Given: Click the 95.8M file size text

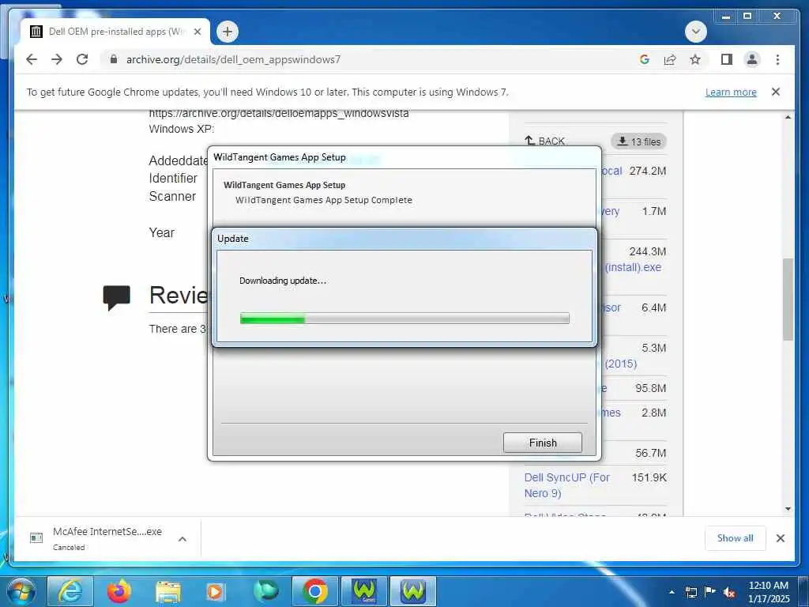Looking at the screenshot, I should (651, 387).
